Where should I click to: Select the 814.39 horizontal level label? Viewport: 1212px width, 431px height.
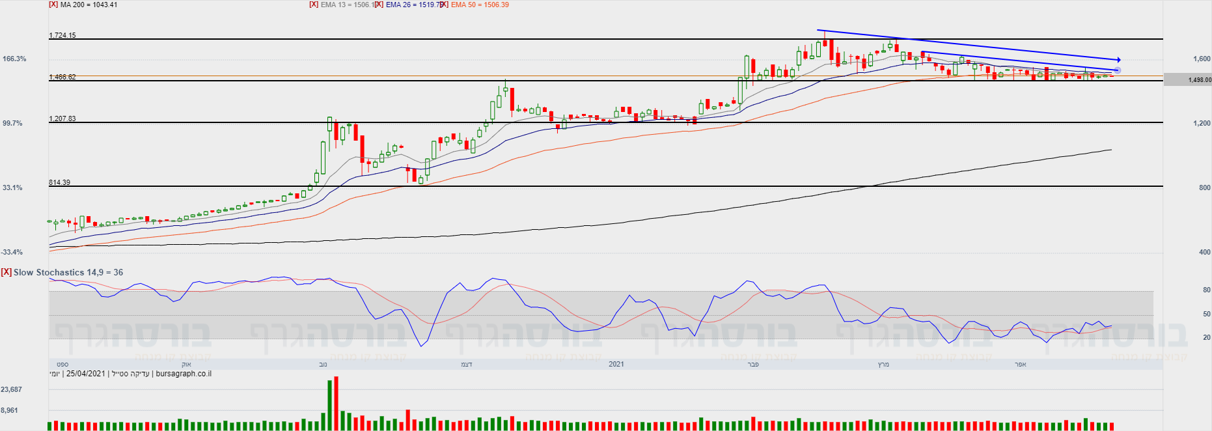(x=60, y=182)
